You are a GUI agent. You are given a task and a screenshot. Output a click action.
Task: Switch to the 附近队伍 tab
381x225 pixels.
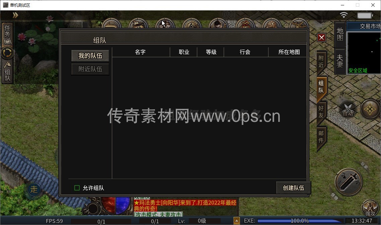pyautogui.click(x=90, y=69)
